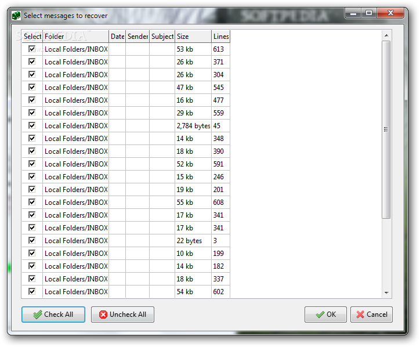
Task: Click the '3' lines cell
Action: coord(220,241)
